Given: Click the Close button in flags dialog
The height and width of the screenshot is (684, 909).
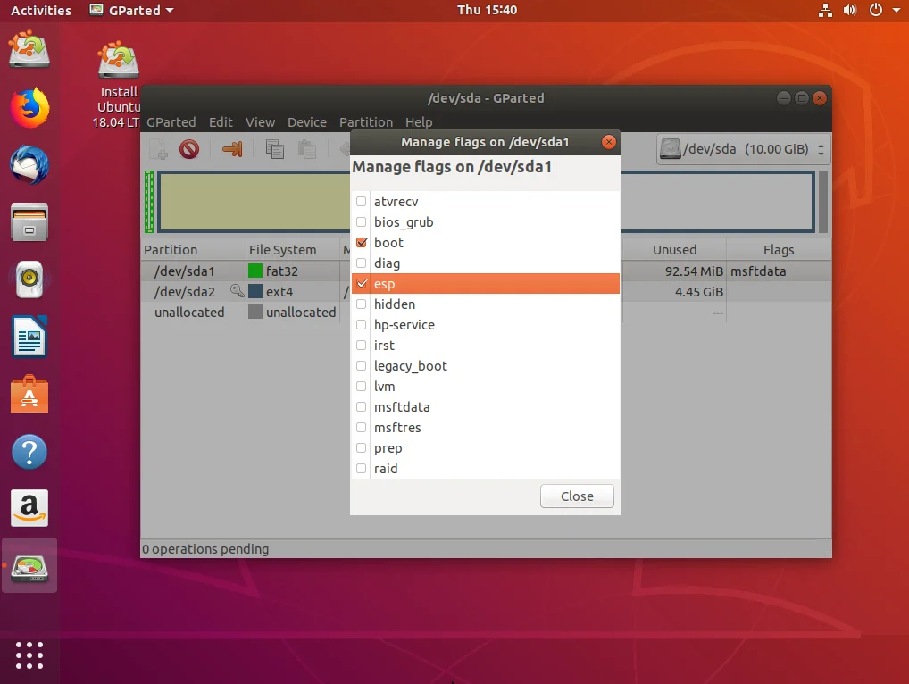Looking at the screenshot, I should tap(577, 496).
